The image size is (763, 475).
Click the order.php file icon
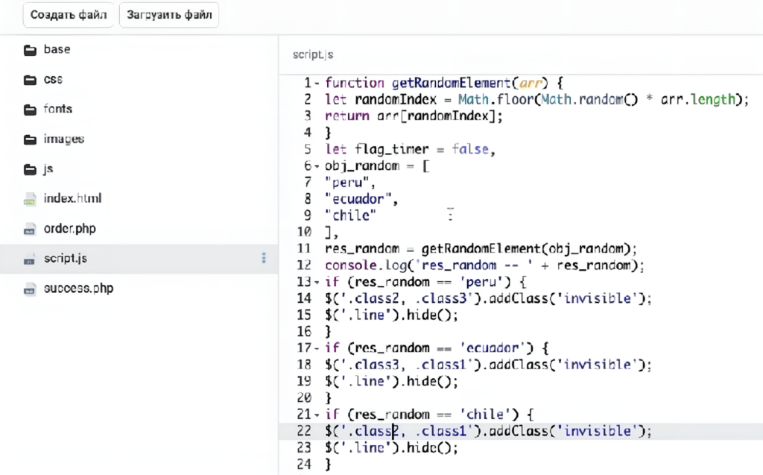tap(30, 229)
